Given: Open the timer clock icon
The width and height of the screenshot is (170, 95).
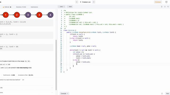Looking at the screenshot, I should pyautogui.click(x=166, y=2).
